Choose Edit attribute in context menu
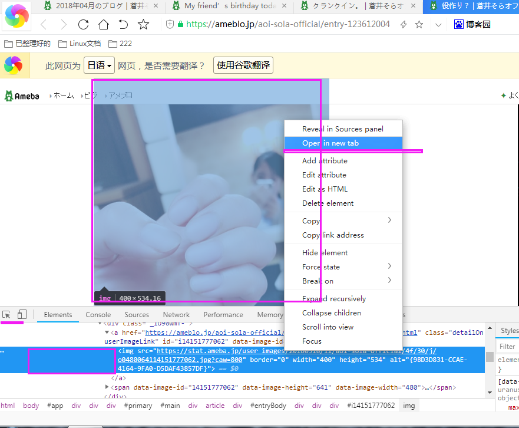This screenshot has width=519, height=428. pyautogui.click(x=343, y=175)
